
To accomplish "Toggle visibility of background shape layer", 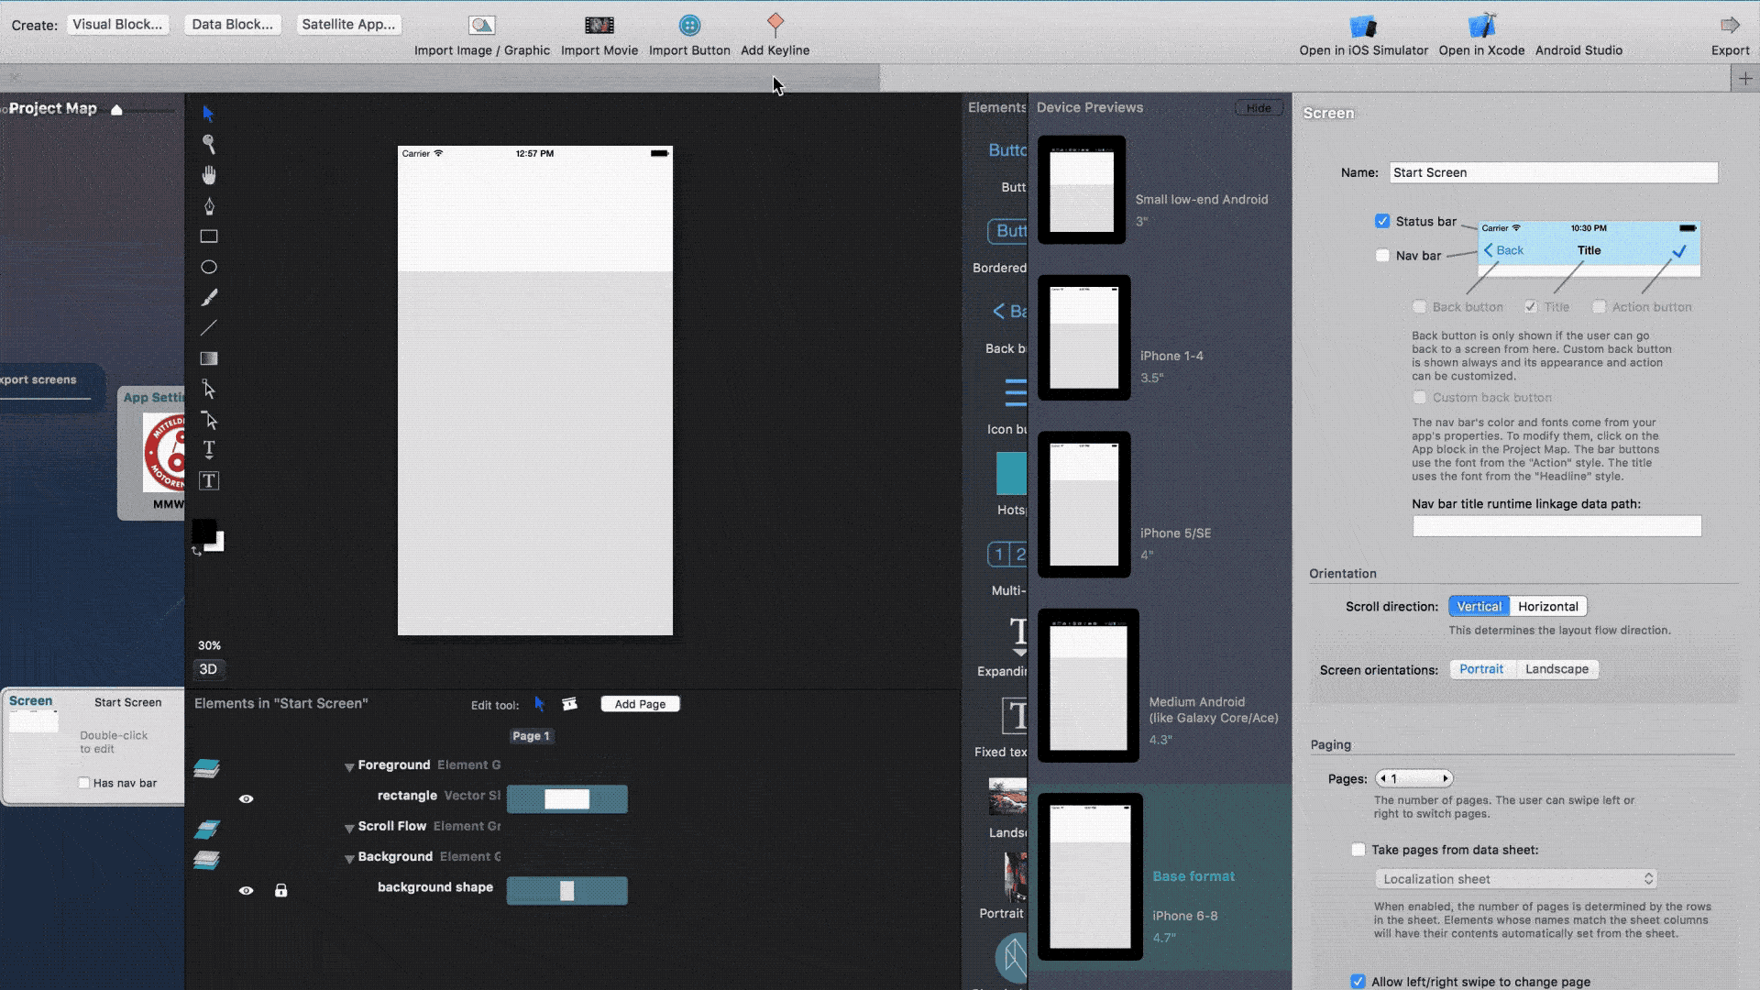I will pyautogui.click(x=247, y=888).
